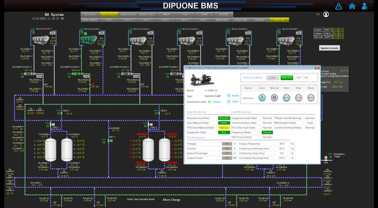This screenshot has height=208, width=378.
Task: Go to the home screen icon
Action: coord(352,6)
